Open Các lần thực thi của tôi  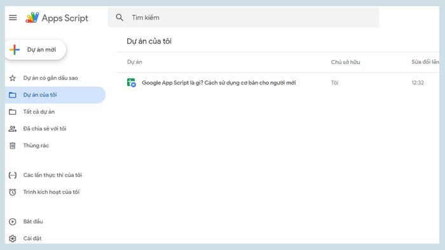point(53,175)
